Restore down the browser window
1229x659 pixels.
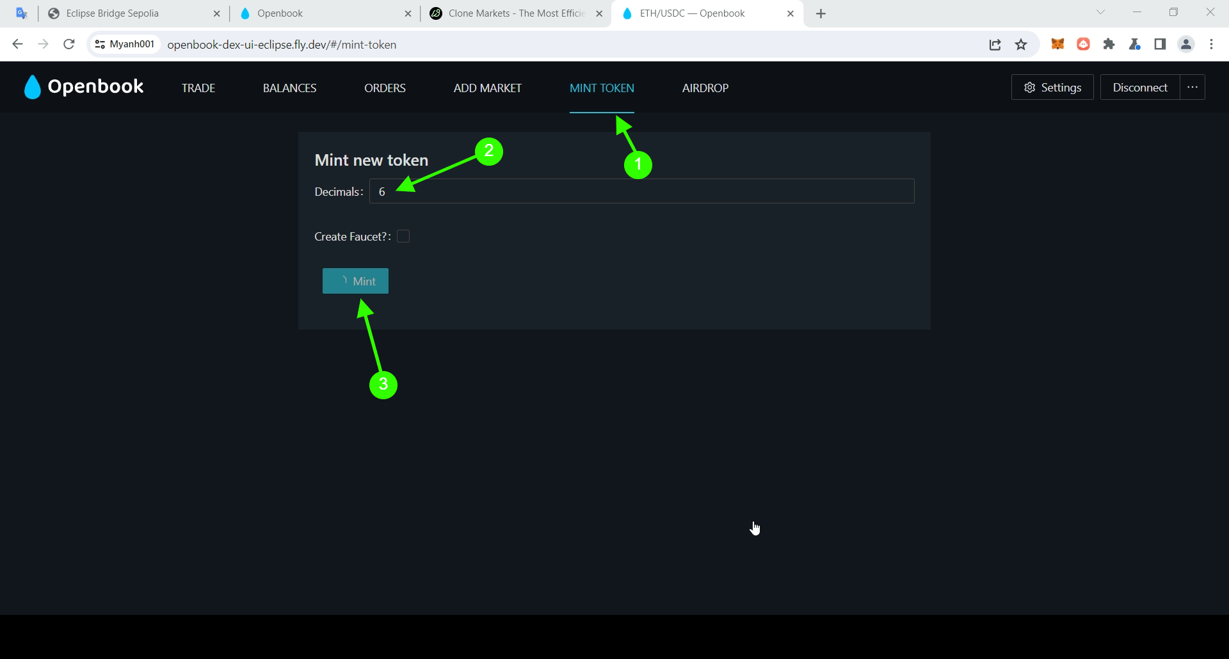1173,12
